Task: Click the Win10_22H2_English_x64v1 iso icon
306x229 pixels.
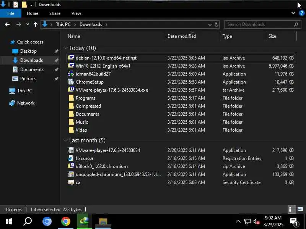Action: 71,65
